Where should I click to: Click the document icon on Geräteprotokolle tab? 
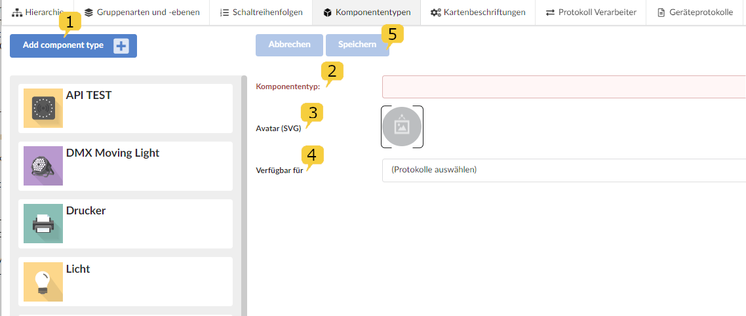coord(661,12)
